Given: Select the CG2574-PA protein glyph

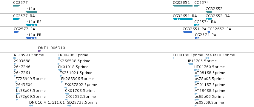Looking at the screenshot, I should [197, 38].
